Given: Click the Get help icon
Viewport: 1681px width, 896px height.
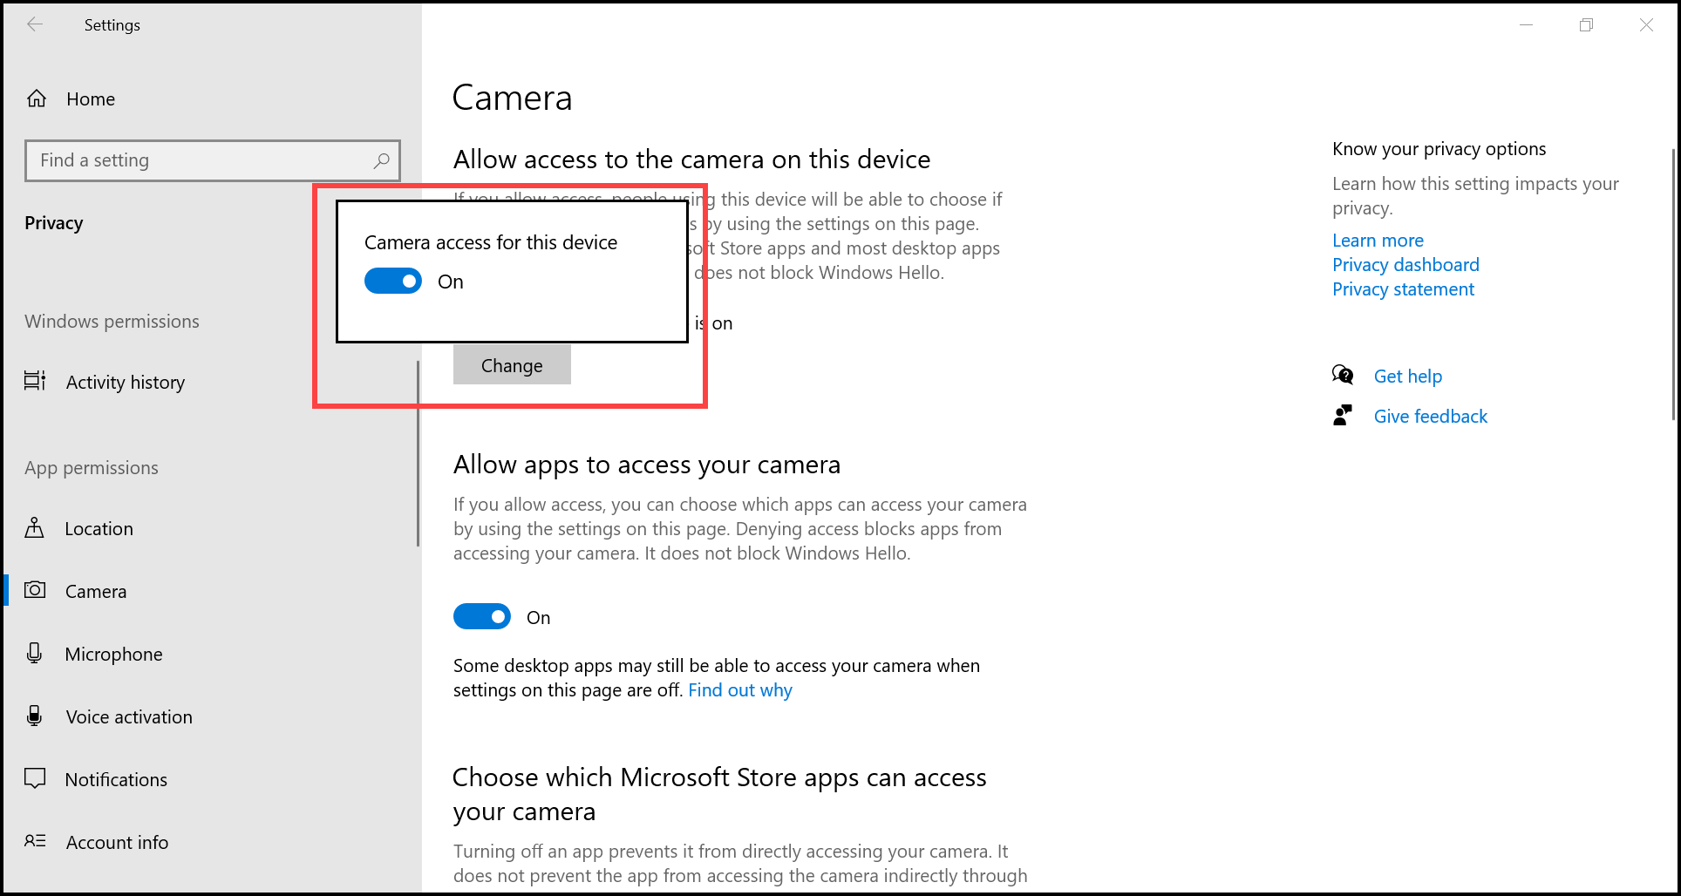Looking at the screenshot, I should tap(1343, 375).
